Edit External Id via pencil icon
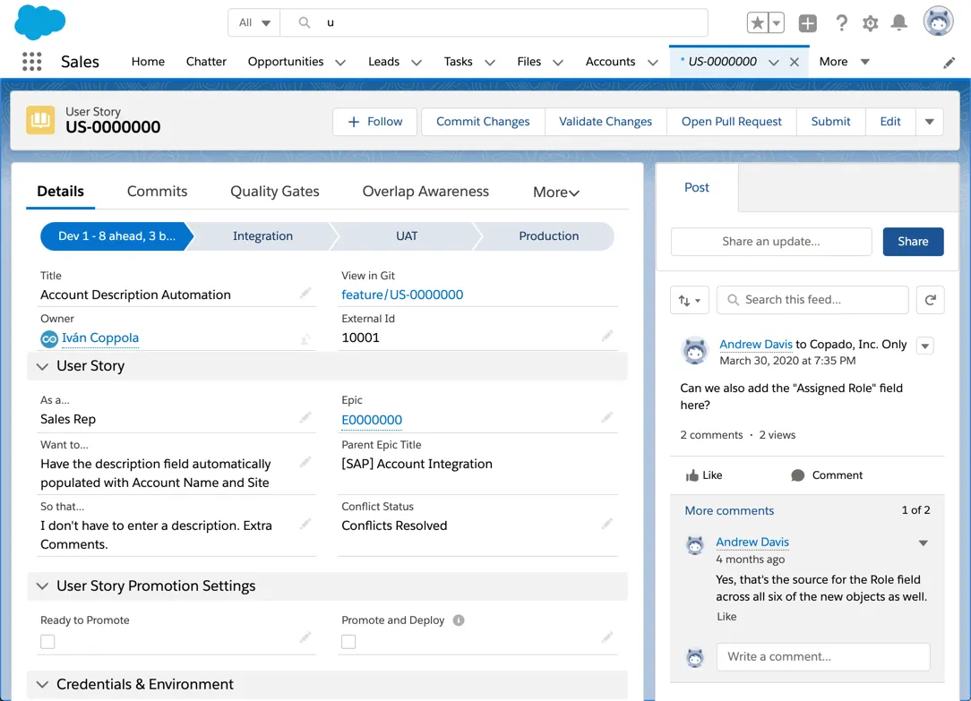 click(607, 336)
